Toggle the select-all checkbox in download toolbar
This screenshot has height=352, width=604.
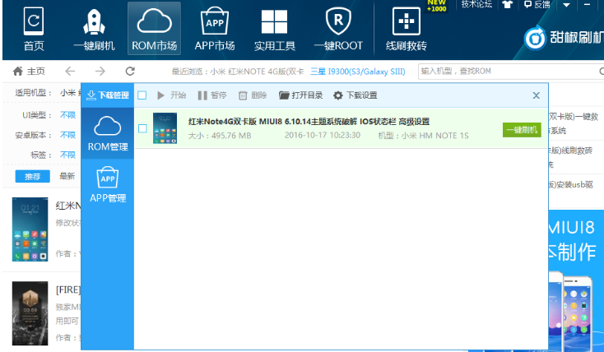click(142, 95)
